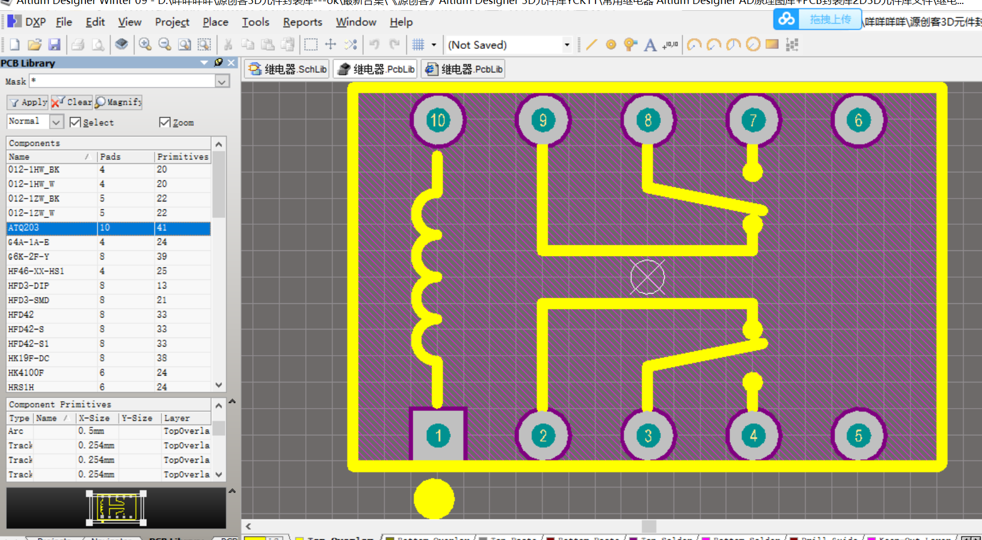Select the Place String text tool
The image size is (982, 540).
click(650, 44)
